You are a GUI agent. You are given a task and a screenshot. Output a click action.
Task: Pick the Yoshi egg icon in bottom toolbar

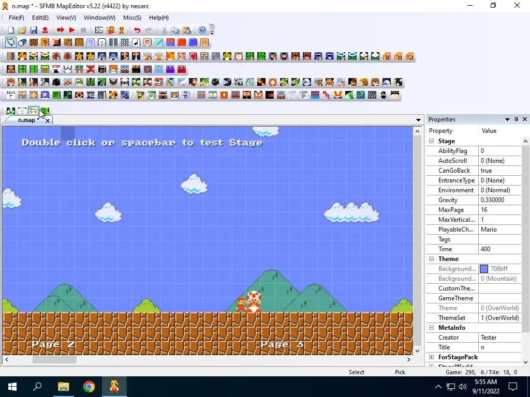click(11, 111)
